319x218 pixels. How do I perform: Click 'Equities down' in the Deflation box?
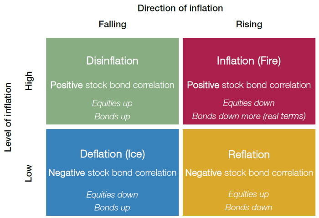click(x=112, y=195)
